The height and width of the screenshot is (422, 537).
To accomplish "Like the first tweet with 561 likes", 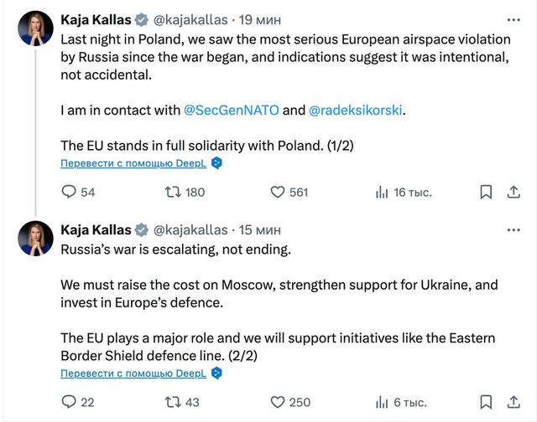I will 279,193.
